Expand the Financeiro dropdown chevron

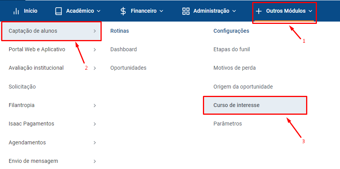click(161, 11)
